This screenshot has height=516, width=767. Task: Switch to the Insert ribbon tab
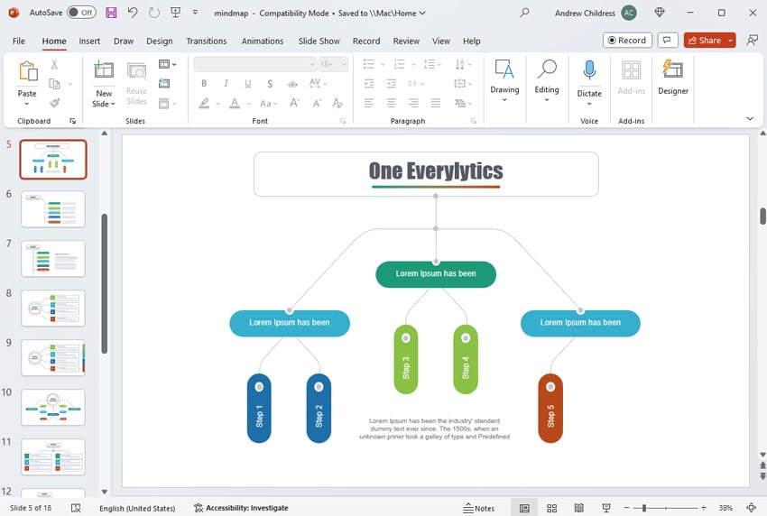click(x=89, y=41)
